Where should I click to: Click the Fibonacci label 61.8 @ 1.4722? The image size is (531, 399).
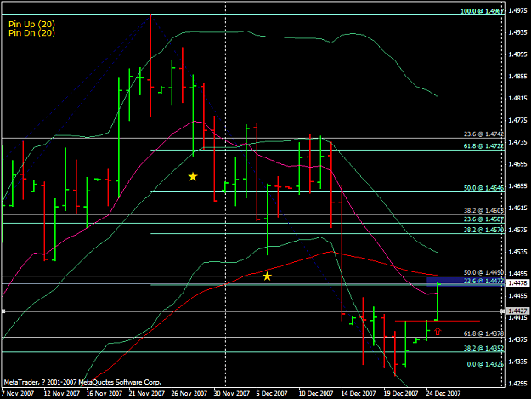tap(483, 146)
